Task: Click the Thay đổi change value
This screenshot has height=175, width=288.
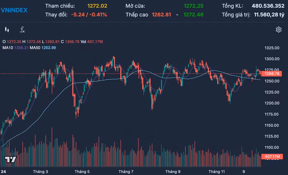Action: pos(89,14)
